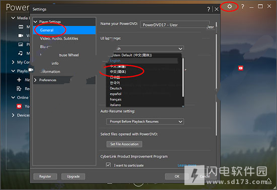Image resolution: width=277 pixels, height=190 pixels.
Task: Click the PowerDVD name input field
Action: coord(175,25)
